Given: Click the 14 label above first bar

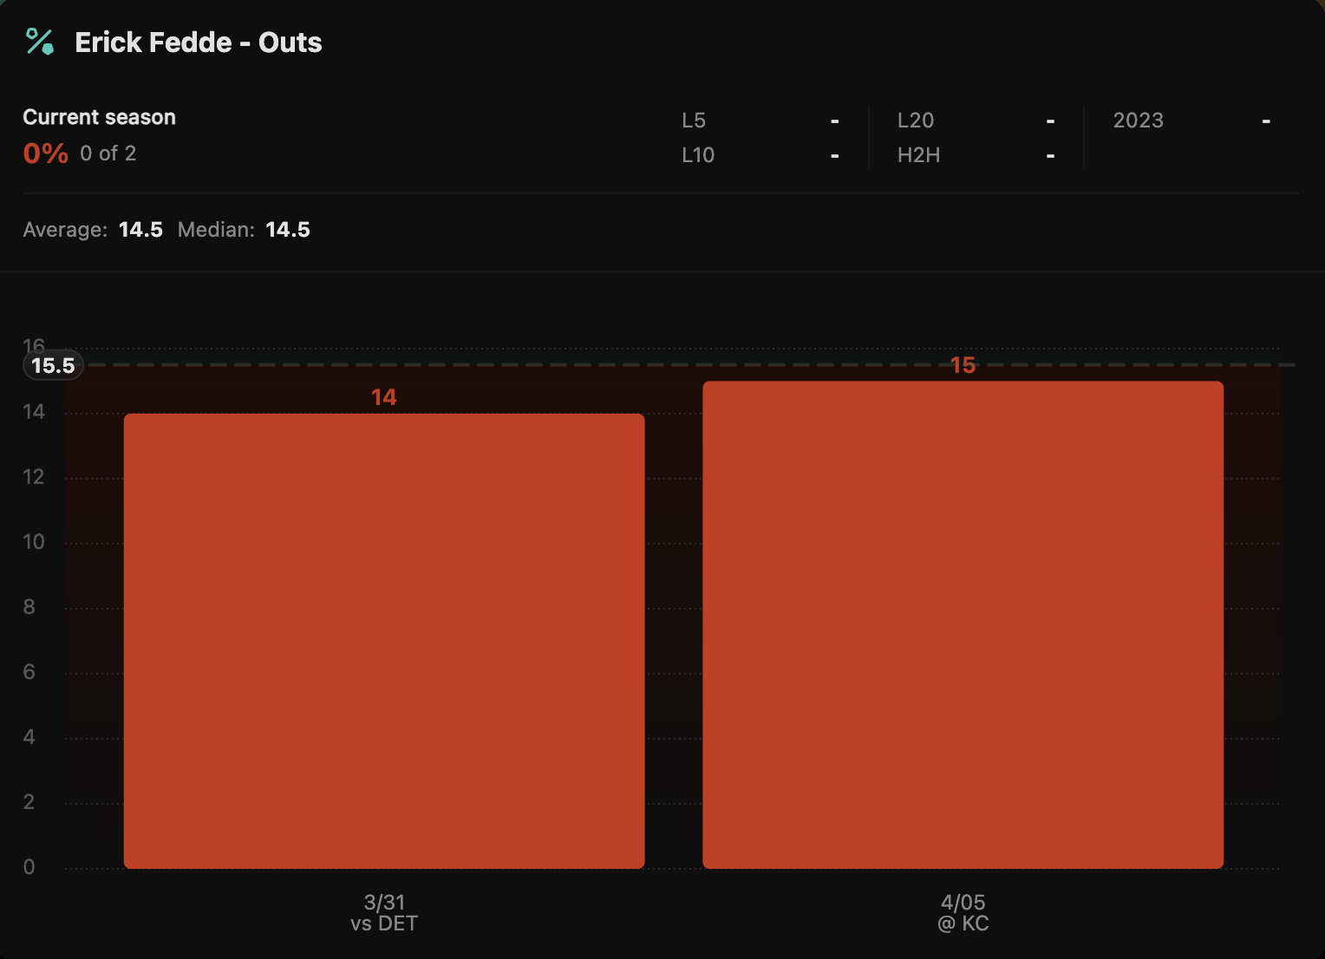Looking at the screenshot, I should (x=383, y=397).
